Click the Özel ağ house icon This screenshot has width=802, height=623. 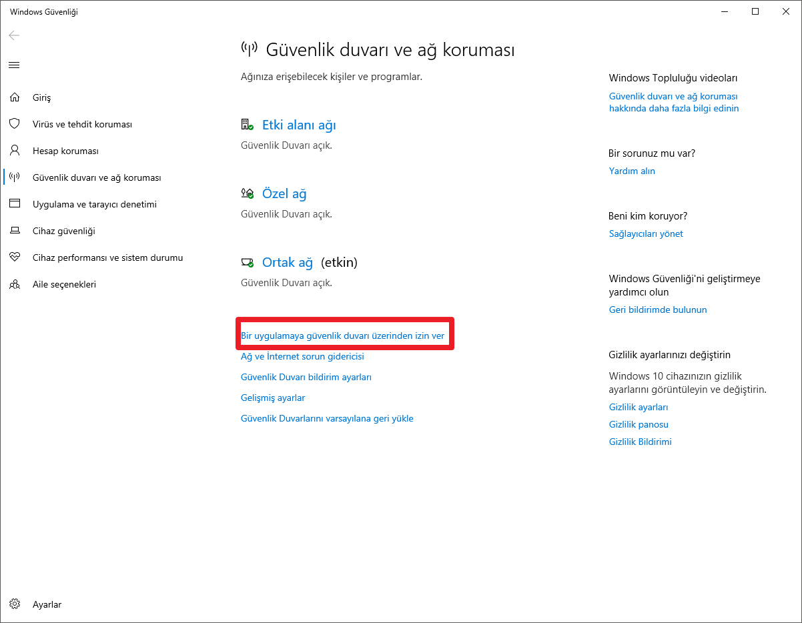tap(247, 193)
